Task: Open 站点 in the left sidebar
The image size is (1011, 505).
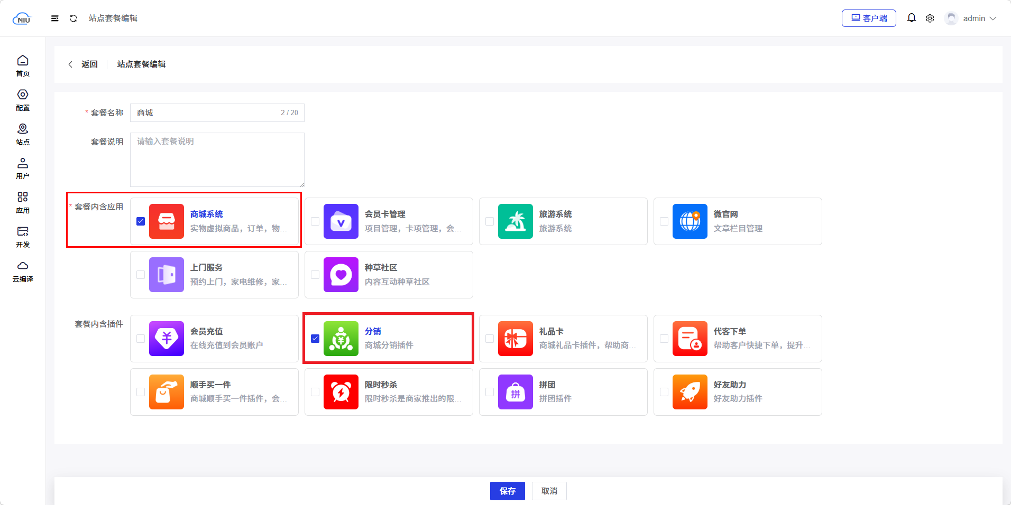Action: (x=23, y=134)
